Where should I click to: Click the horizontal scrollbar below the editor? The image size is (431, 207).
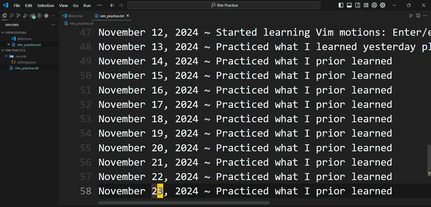(184, 203)
